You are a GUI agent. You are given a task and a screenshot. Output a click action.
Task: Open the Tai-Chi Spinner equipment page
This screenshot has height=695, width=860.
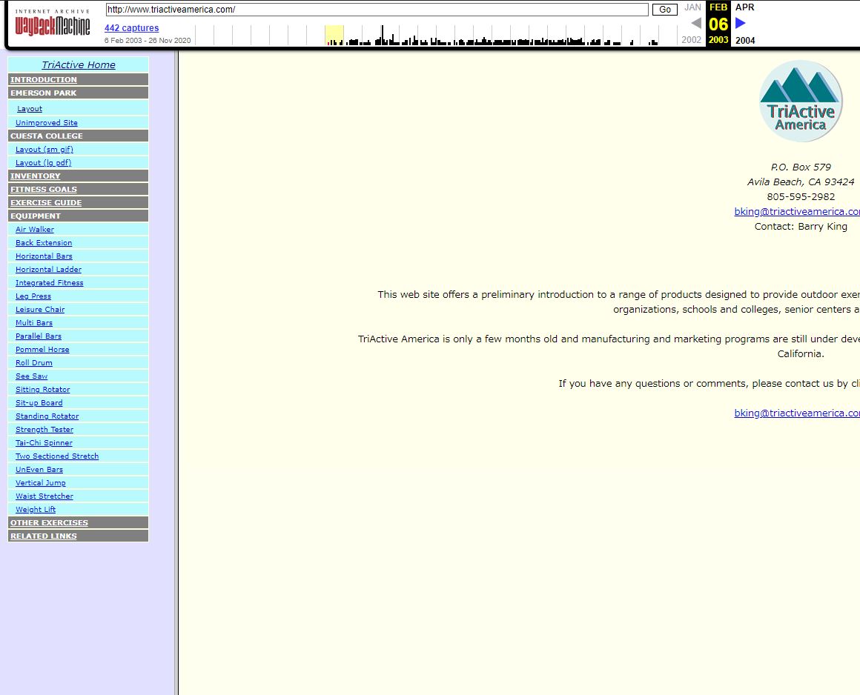coord(44,443)
